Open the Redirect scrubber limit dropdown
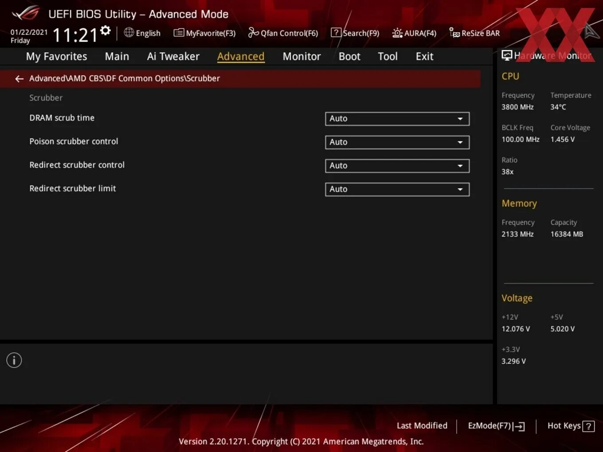Image resolution: width=603 pixels, height=452 pixels. point(397,189)
